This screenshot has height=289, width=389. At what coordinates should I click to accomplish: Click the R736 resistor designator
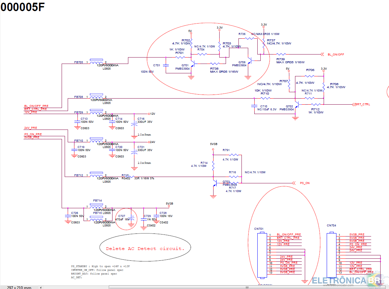click(x=242, y=34)
